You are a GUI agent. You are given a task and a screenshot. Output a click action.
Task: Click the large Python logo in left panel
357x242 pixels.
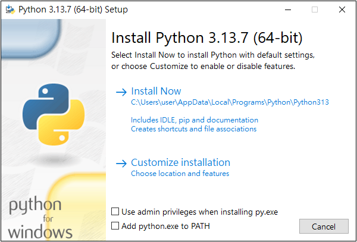click(51, 114)
